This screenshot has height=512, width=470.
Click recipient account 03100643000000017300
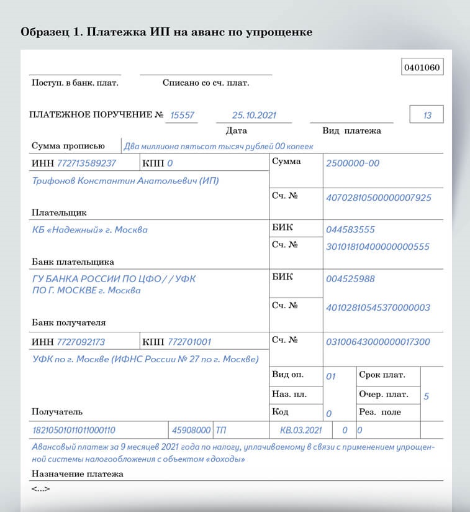[x=377, y=342]
